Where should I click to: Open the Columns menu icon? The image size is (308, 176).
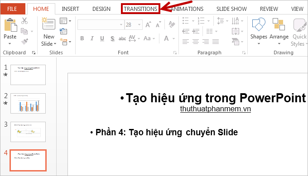(212, 31)
